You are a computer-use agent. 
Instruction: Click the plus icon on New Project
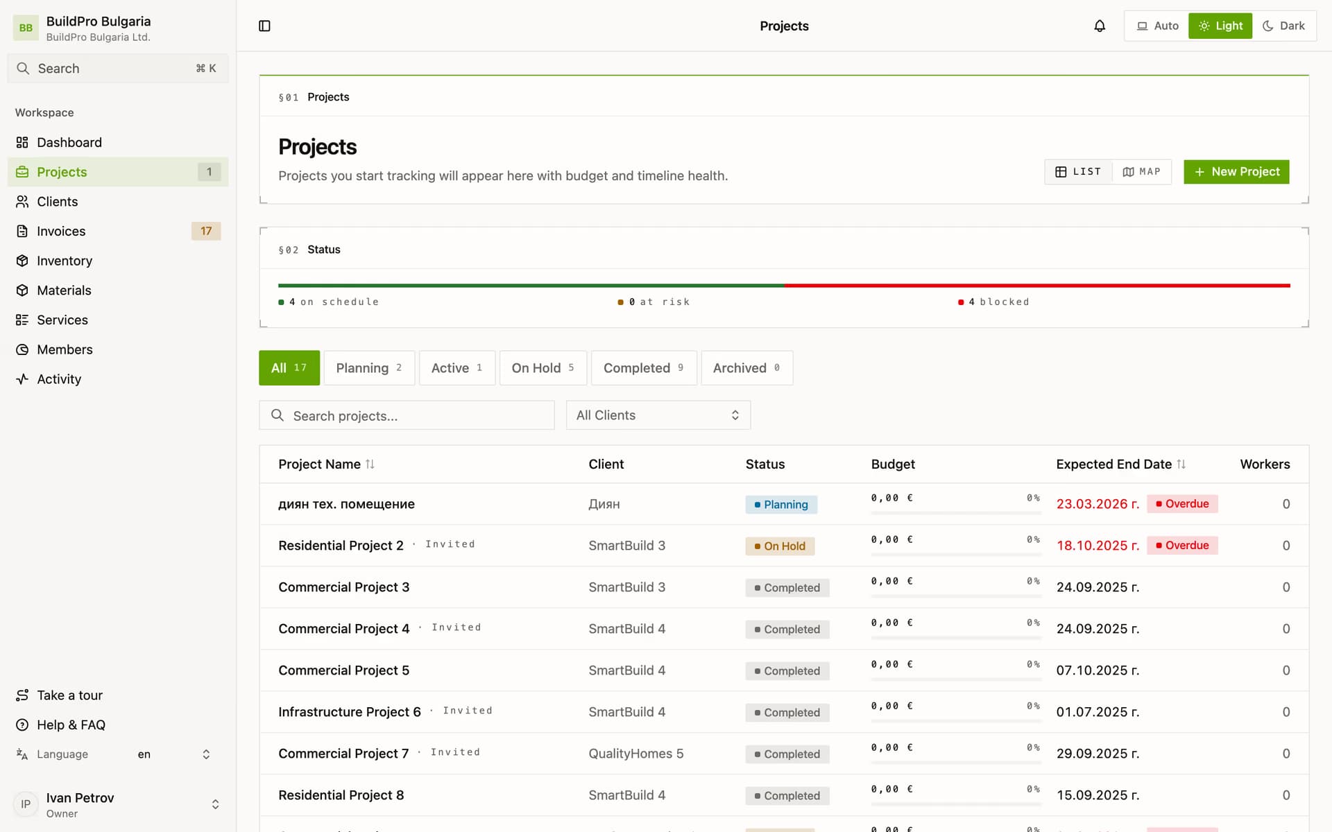(1199, 172)
